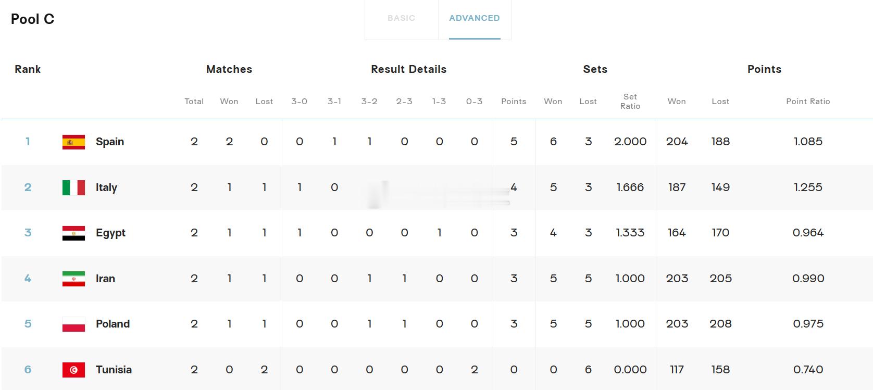Screen dimensions: 873x390
Task: Open the Egypt team name
Action: pos(110,233)
